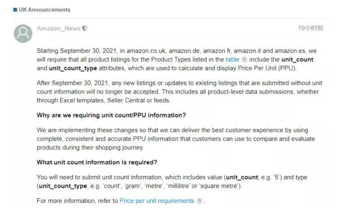
Task: Click the 19小时前 post timestamp
Action: [x=311, y=28]
